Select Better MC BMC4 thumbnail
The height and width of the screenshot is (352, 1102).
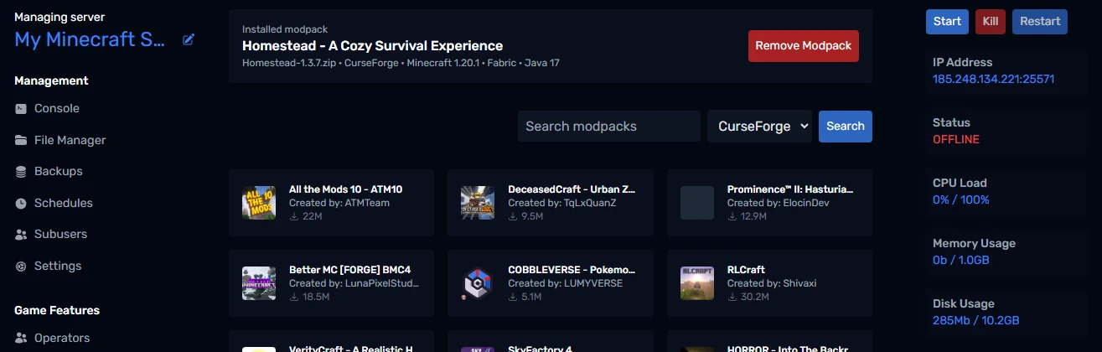click(259, 283)
